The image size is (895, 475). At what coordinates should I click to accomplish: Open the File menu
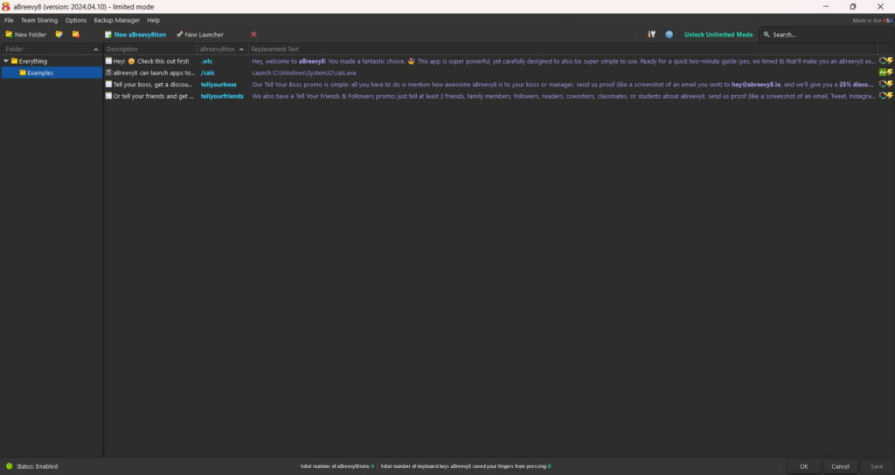click(x=9, y=20)
